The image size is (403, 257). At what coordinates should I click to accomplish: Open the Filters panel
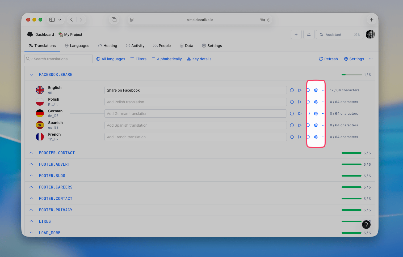(x=138, y=59)
